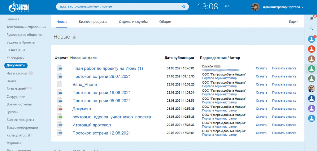Open the orange contact avatar in sidebar
The width and height of the screenshot is (317, 151).
click(311, 49)
